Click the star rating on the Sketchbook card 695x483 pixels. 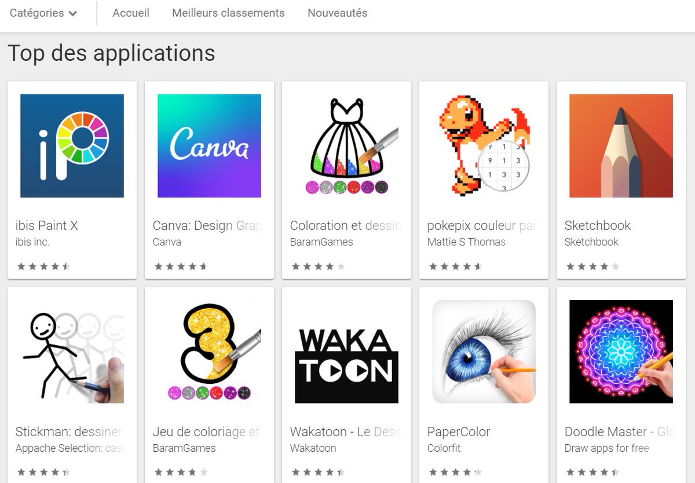click(592, 267)
